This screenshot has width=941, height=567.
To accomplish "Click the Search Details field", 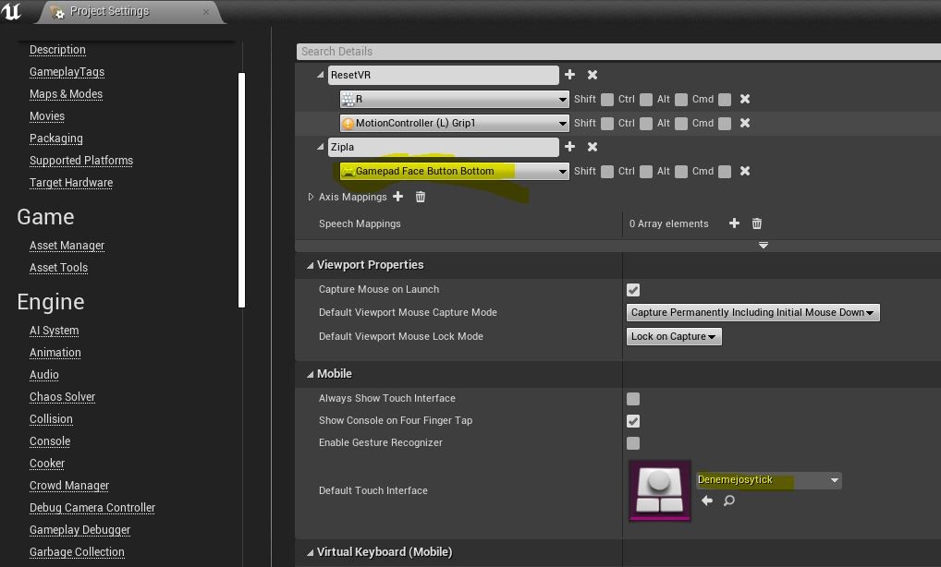I will tap(618, 52).
